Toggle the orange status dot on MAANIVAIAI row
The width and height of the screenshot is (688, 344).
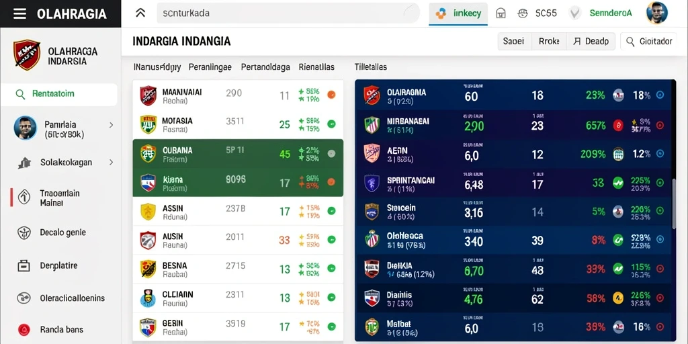pos(332,94)
